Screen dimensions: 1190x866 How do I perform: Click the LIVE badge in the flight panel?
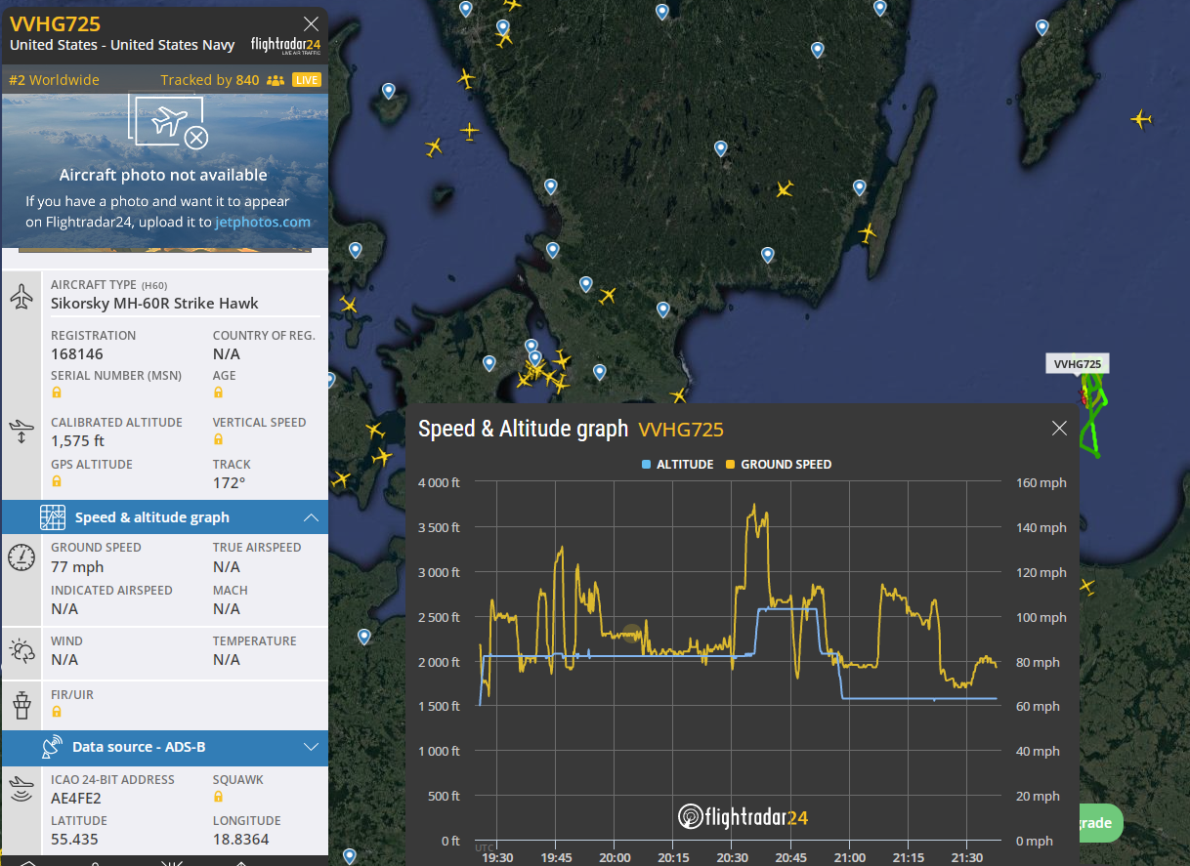(x=307, y=80)
